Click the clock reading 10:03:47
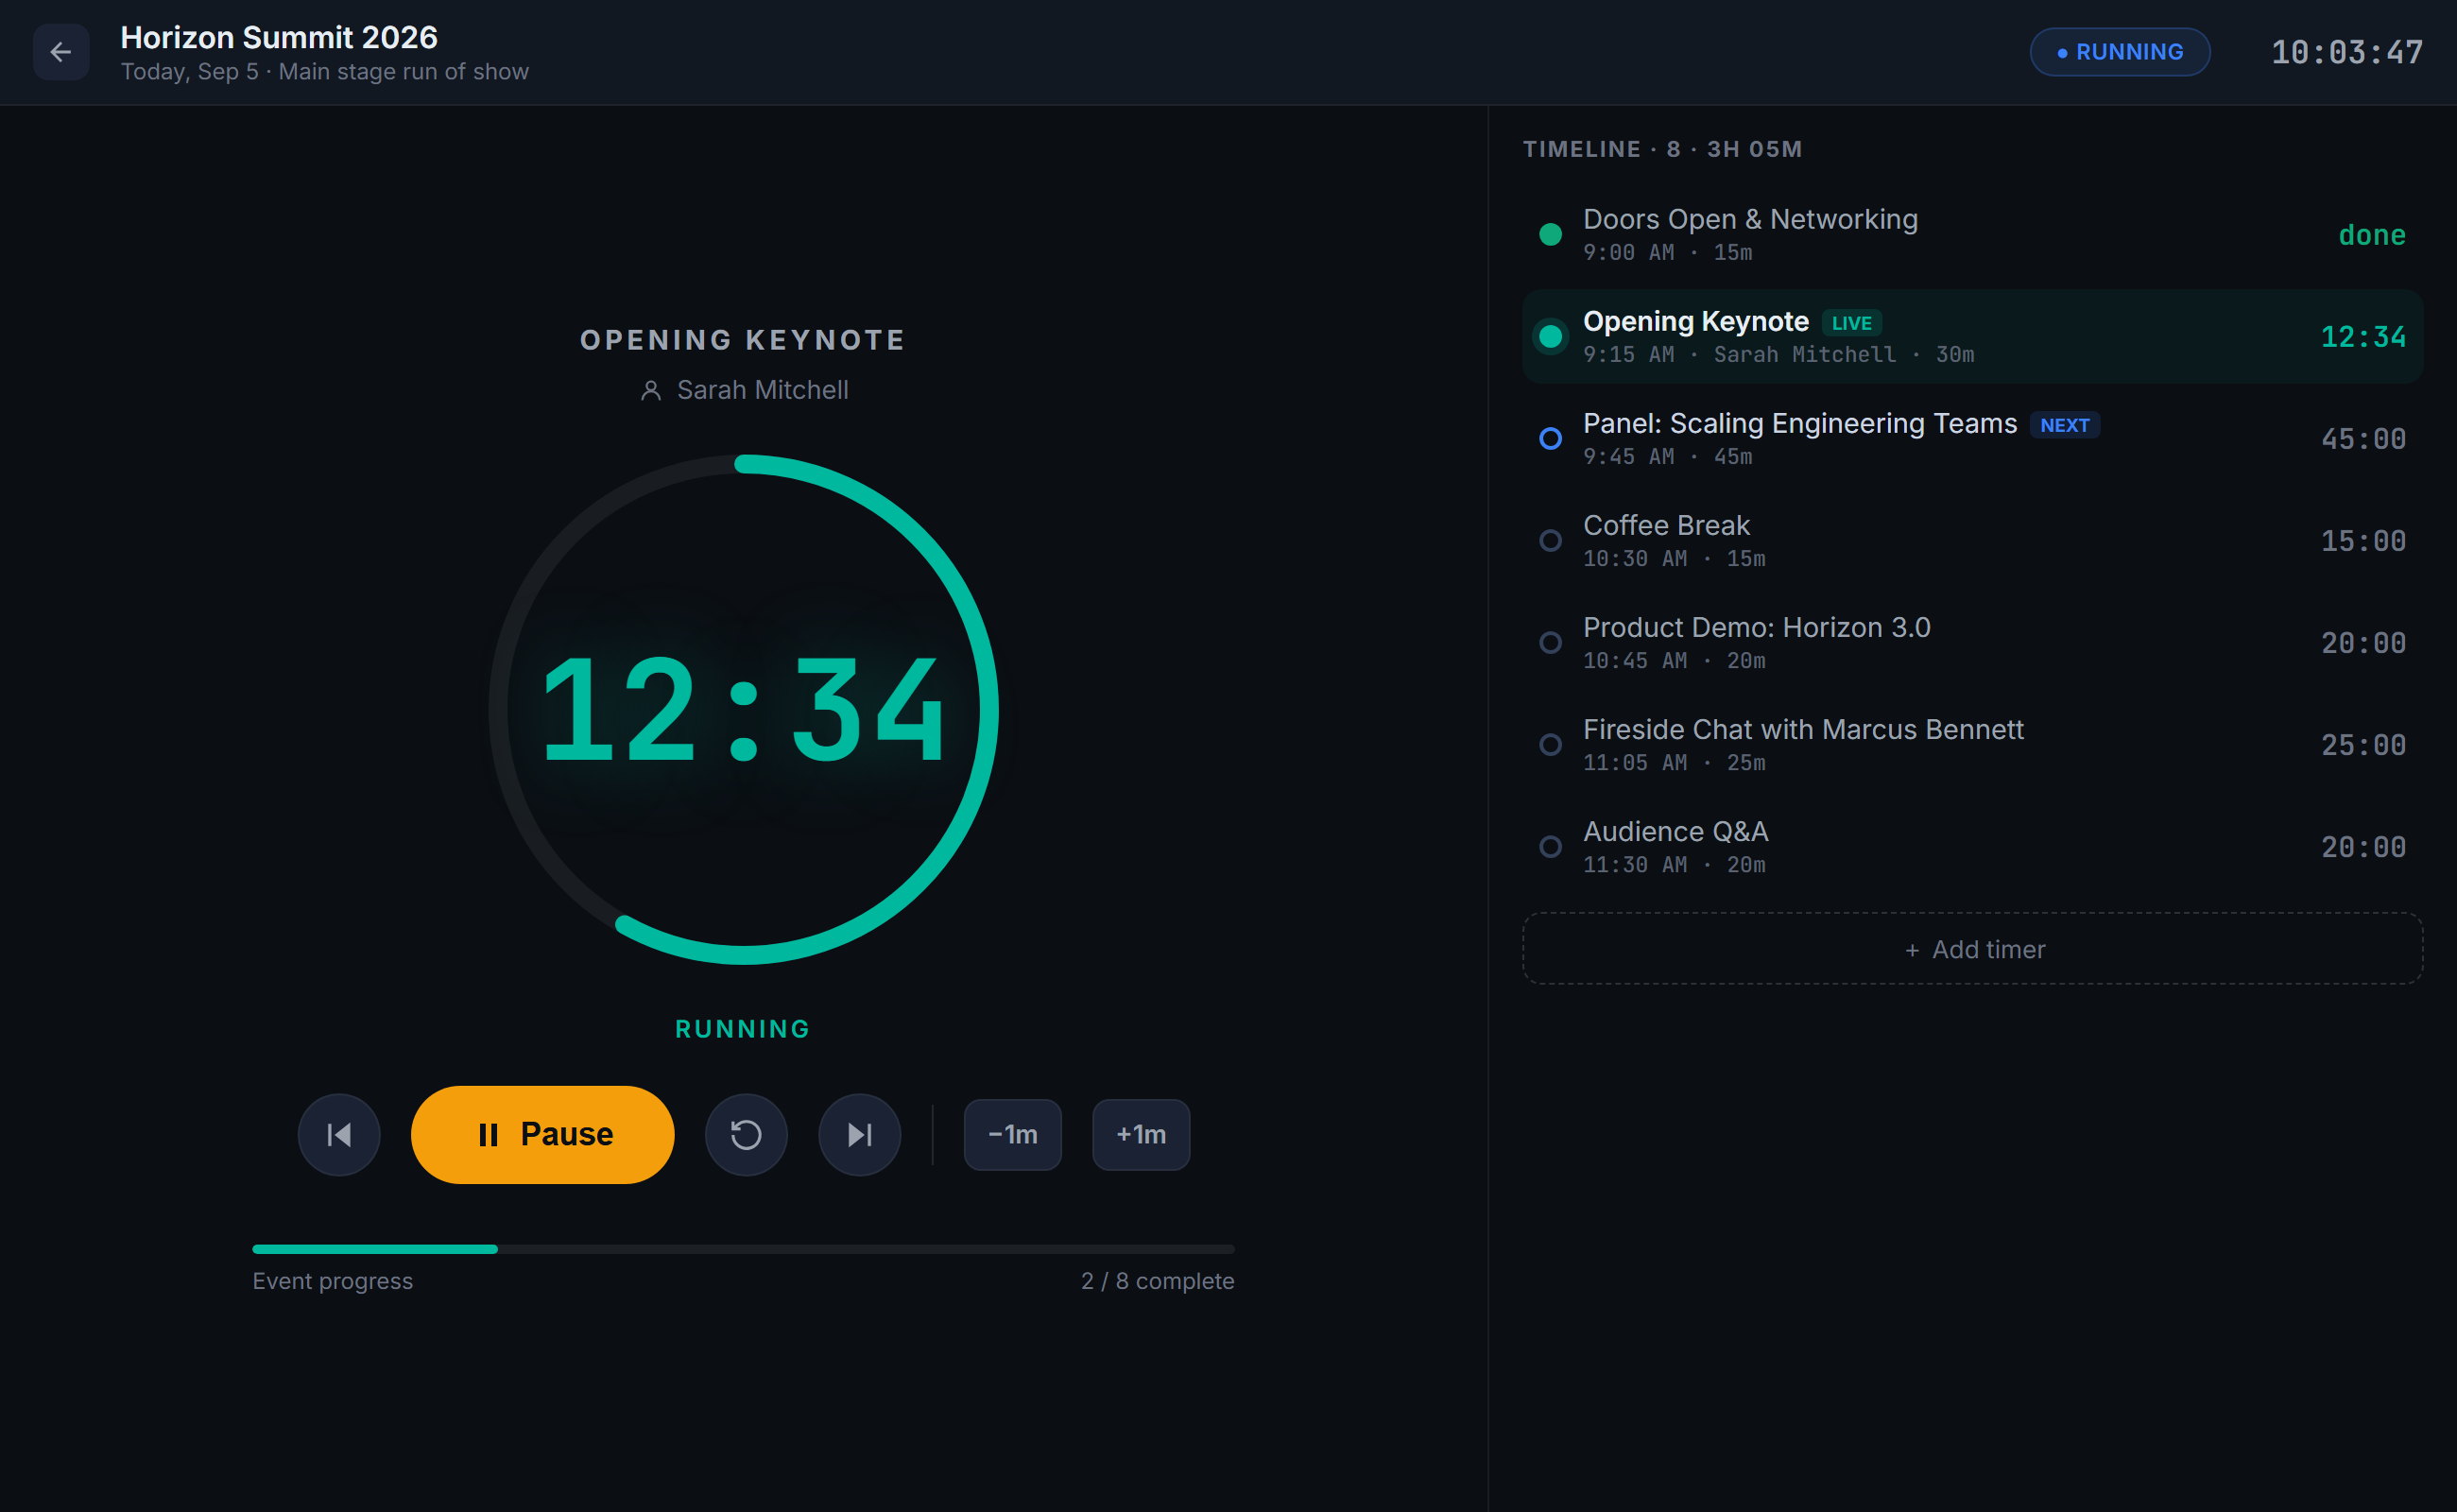2457x1512 pixels. (x=2346, y=52)
